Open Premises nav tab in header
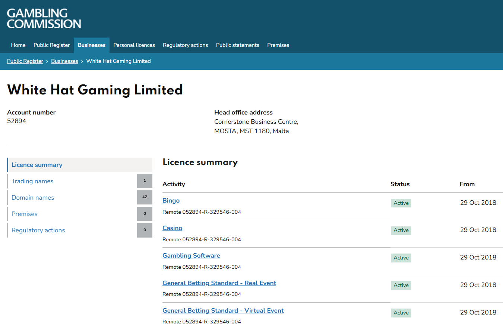Screen dimensions: 503x329 click(278, 45)
